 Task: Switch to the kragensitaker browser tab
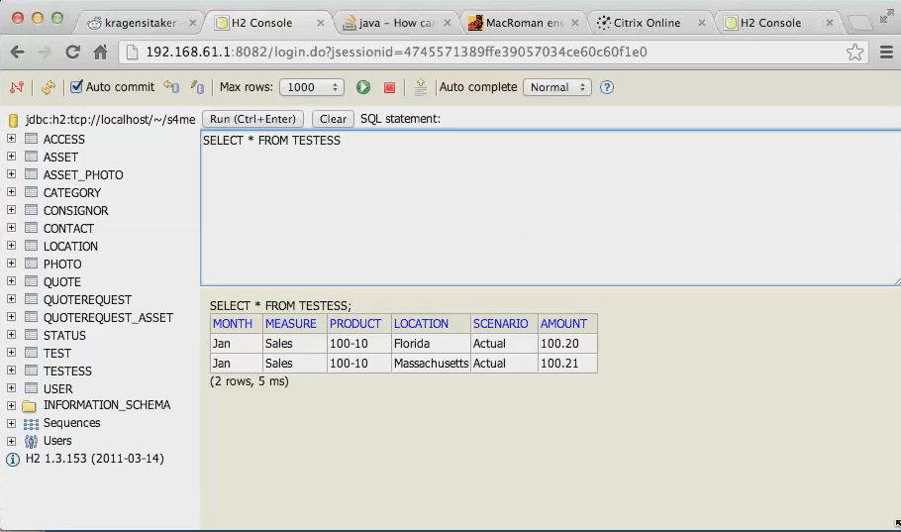coord(140,23)
